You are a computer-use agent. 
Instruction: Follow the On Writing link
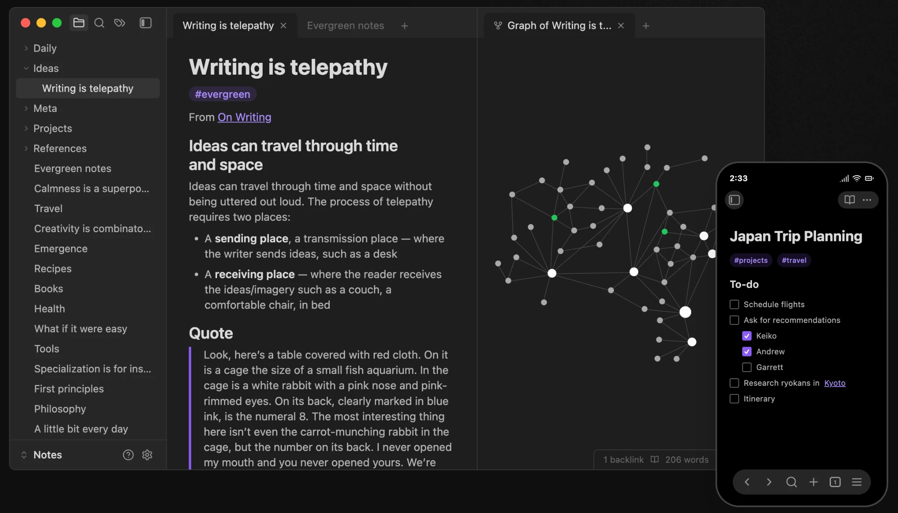(244, 118)
